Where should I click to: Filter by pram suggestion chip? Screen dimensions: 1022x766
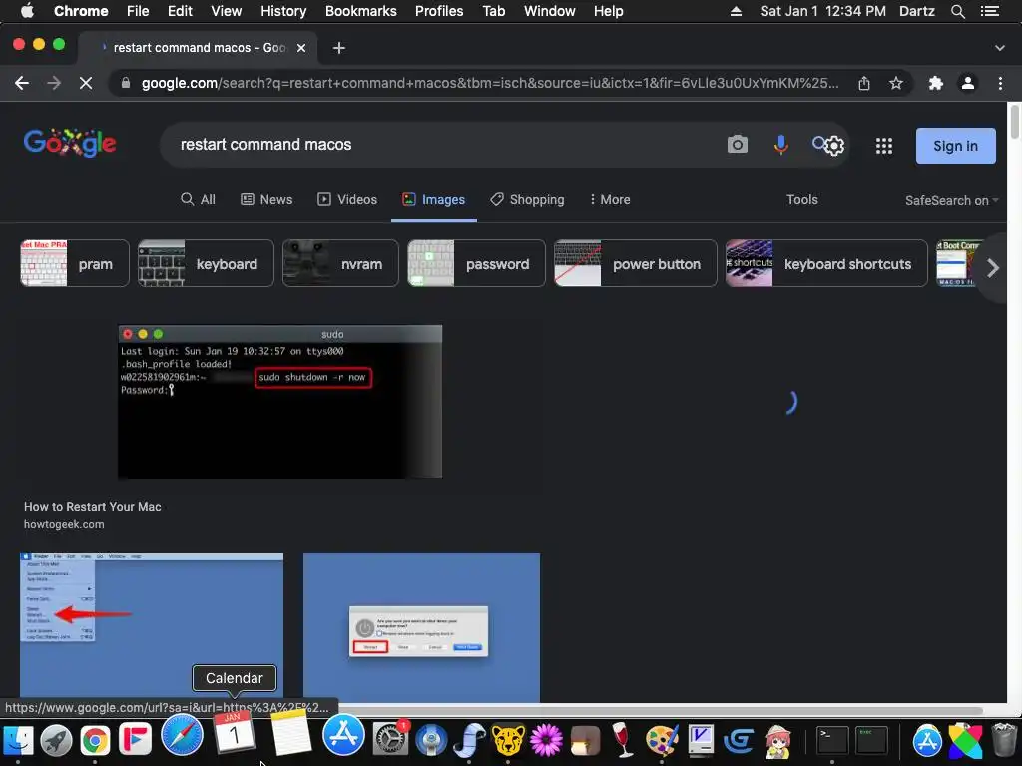pos(74,263)
